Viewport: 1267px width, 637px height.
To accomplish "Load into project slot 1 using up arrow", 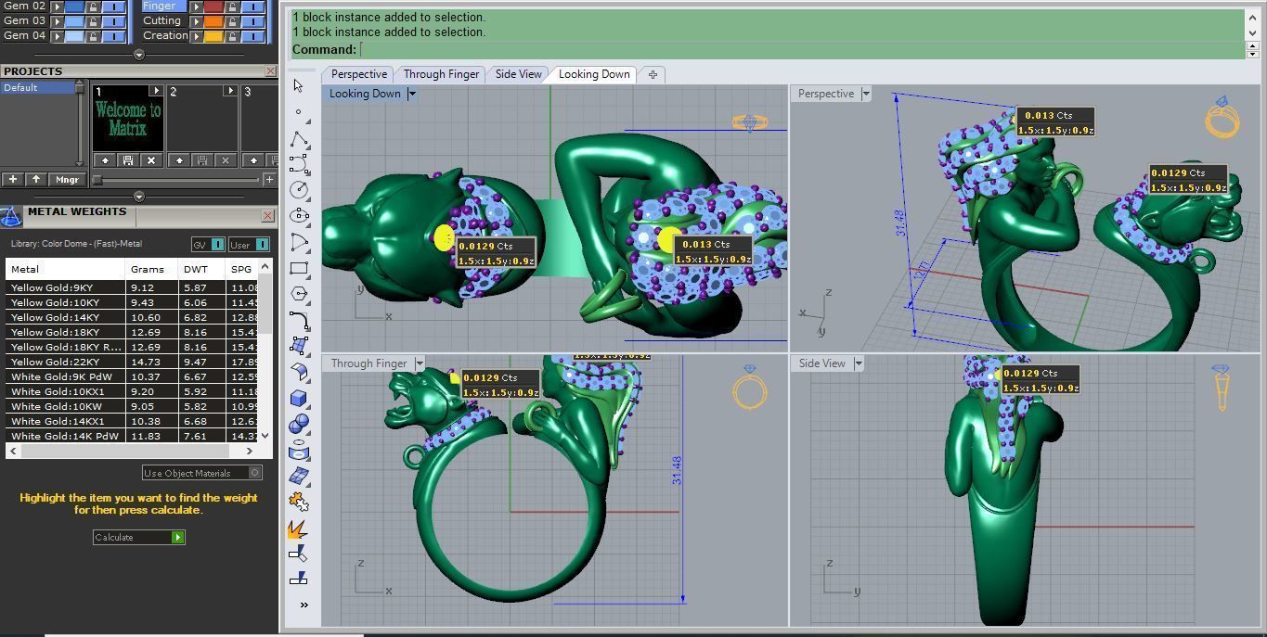I will (x=106, y=160).
